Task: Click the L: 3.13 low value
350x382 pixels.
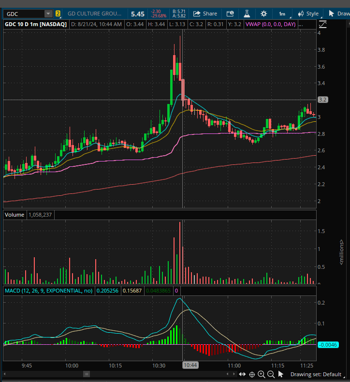Action: pos(177,24)
